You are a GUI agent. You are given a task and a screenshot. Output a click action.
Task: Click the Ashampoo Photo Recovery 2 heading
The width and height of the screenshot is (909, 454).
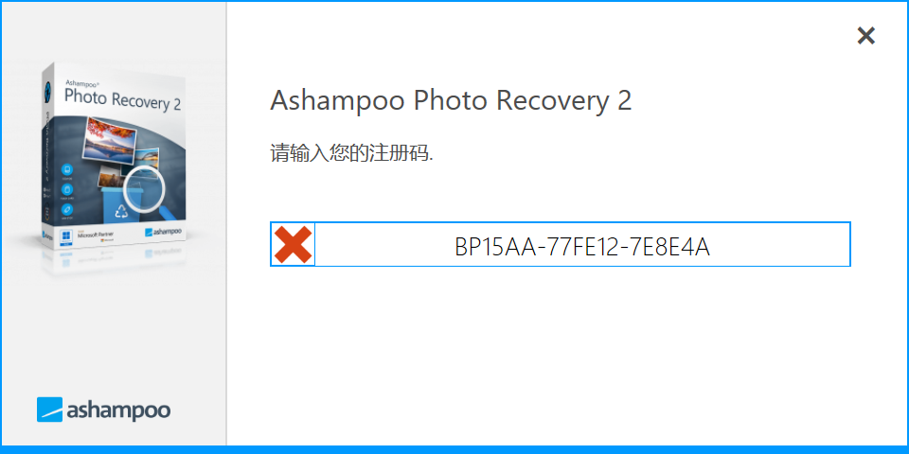(451, 101)
